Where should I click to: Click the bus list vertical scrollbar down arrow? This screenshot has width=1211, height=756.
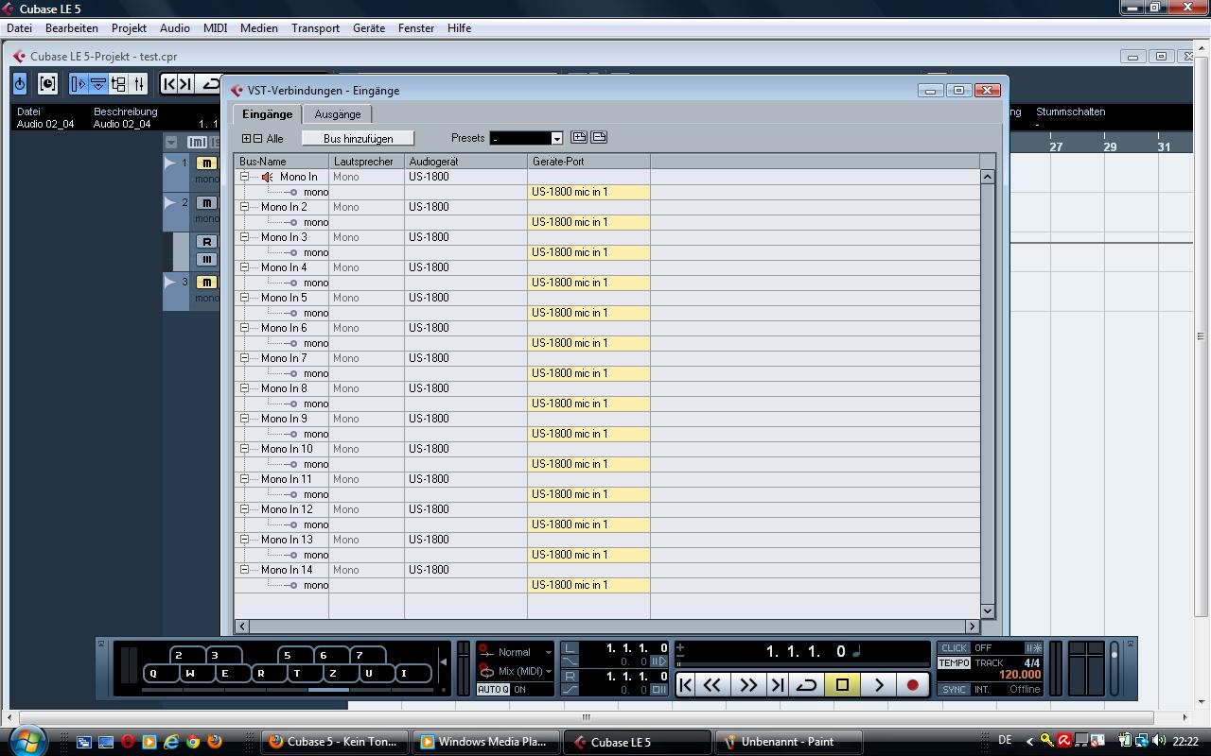click(x=988, y=611)
